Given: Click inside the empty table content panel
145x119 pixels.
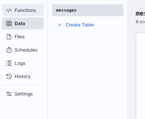Looking at the screenshot, I should tap(141, 76).
